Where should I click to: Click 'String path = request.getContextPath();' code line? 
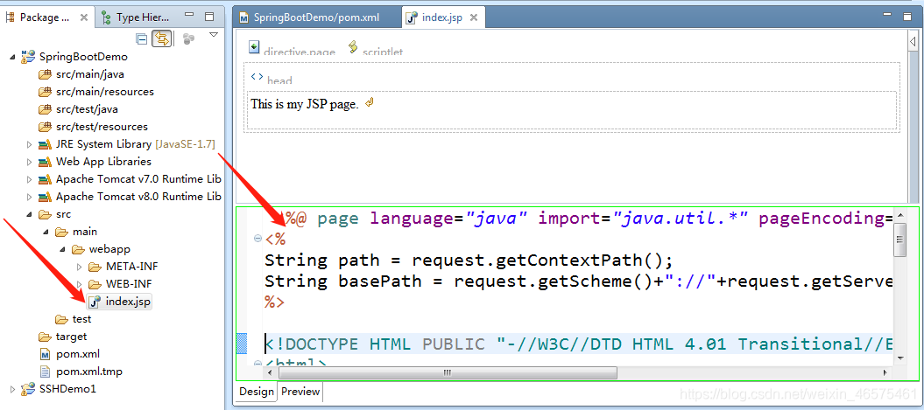click(x=469, y=260)
